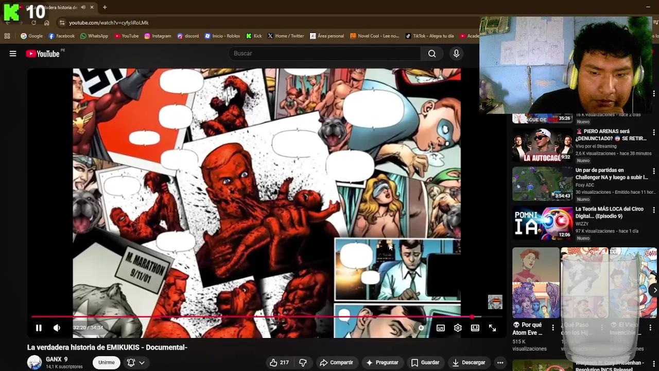
Task: Close the current YouTube tab
Action: point(92,7)
